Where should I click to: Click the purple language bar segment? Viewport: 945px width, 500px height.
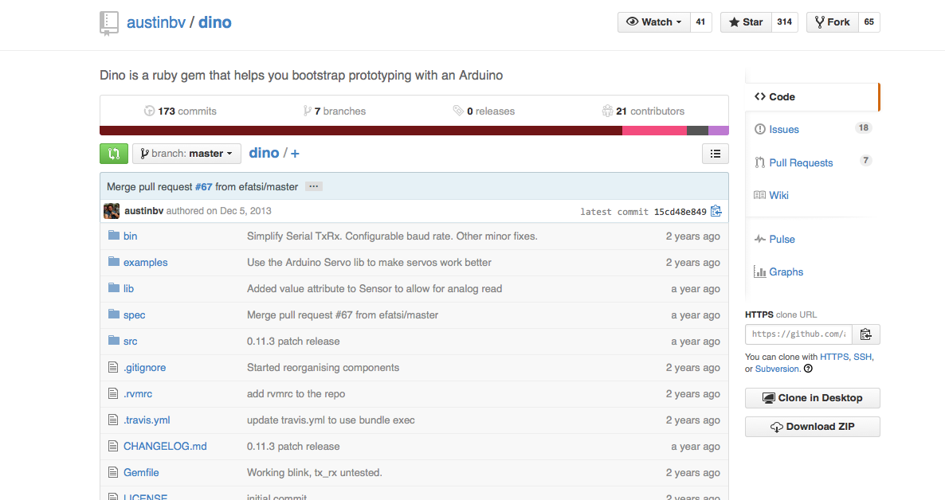tap(719, 131)
